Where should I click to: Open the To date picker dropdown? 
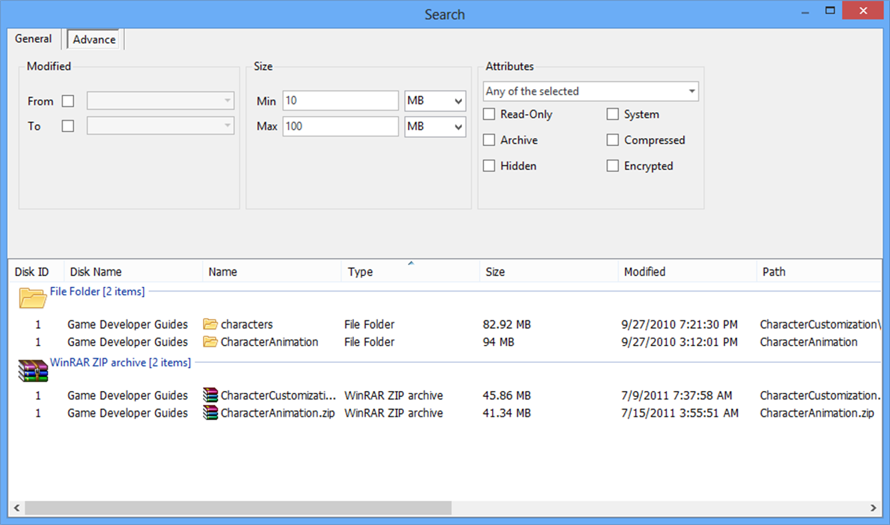tap(228, 125)
